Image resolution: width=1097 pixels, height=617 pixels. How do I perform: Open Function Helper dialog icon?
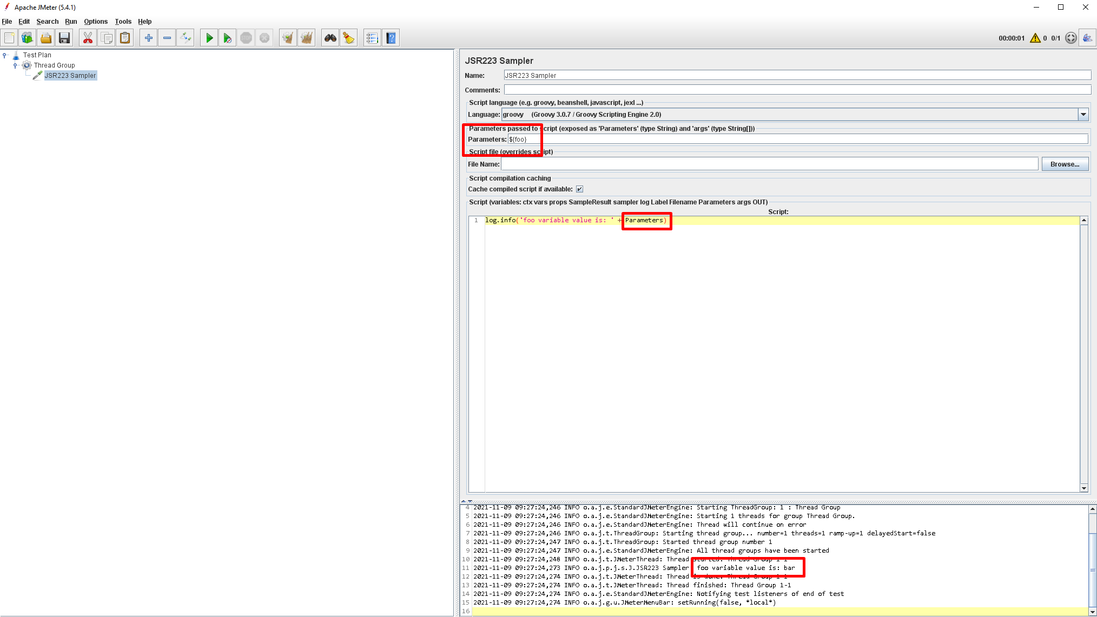(x=372, y=38)
